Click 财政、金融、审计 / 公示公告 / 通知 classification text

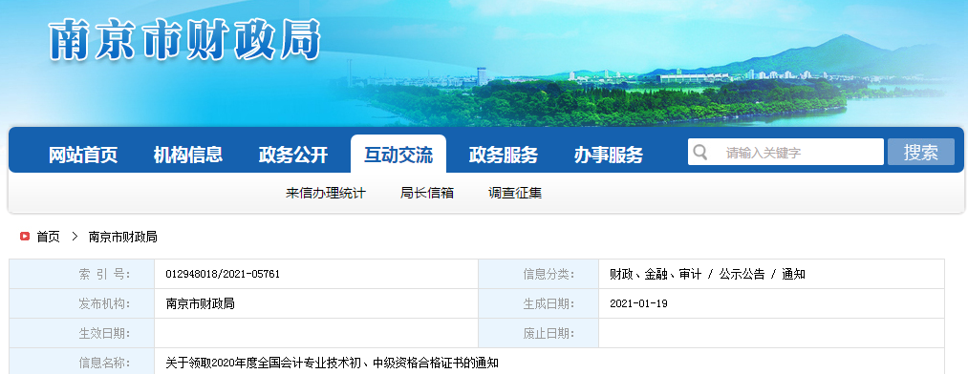point(707,274)
